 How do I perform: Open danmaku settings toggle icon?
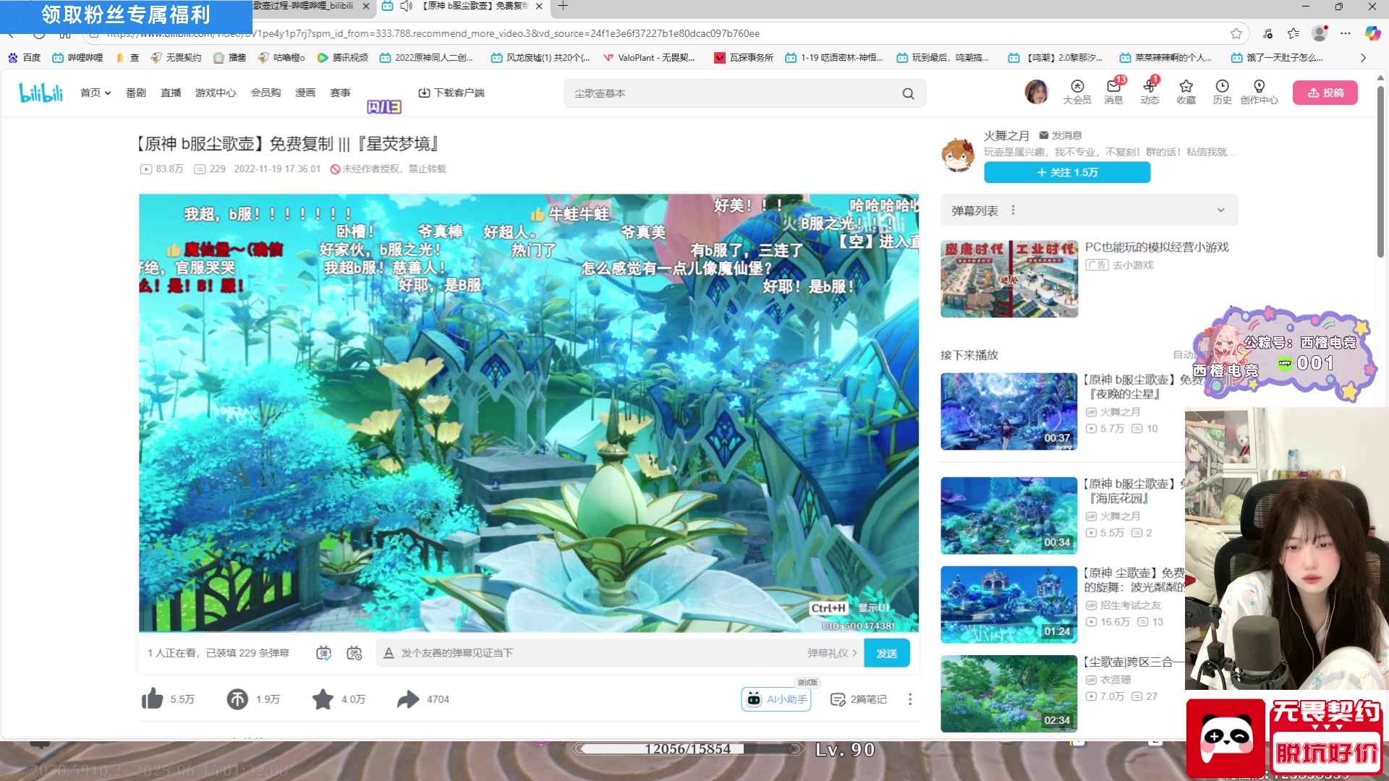pos(354,653)
